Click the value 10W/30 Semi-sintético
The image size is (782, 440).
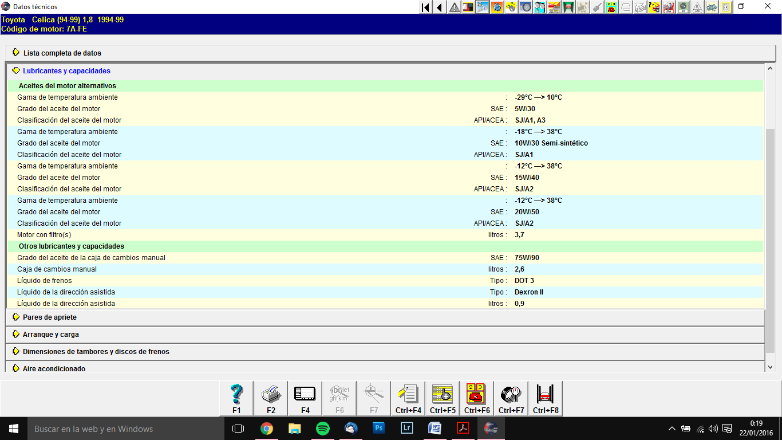[551, 143]
